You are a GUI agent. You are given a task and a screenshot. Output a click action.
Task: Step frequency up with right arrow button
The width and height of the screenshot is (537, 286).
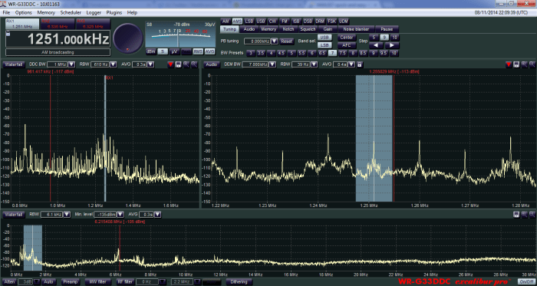point(392,45)
